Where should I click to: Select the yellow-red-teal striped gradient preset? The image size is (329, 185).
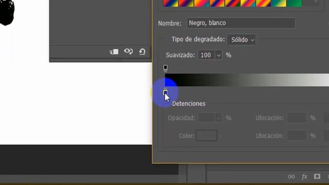click(x=248, y=3)
